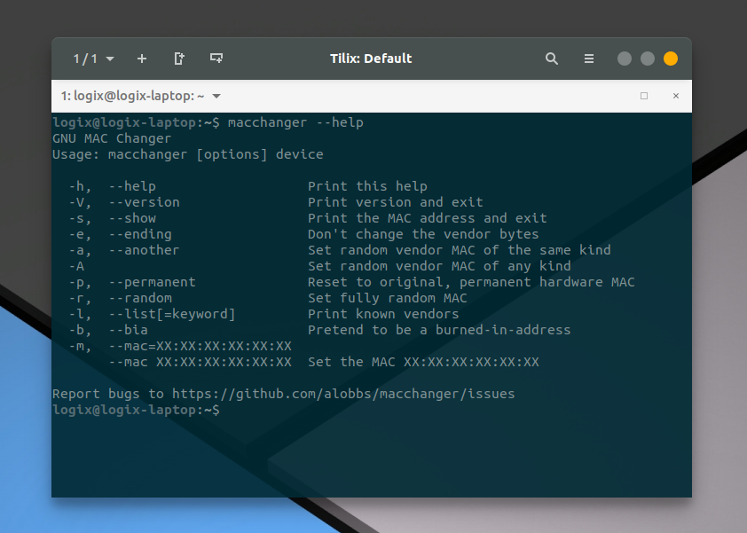Click 'Print known vendors' description
Screen dimensions: 747x533
383,314
